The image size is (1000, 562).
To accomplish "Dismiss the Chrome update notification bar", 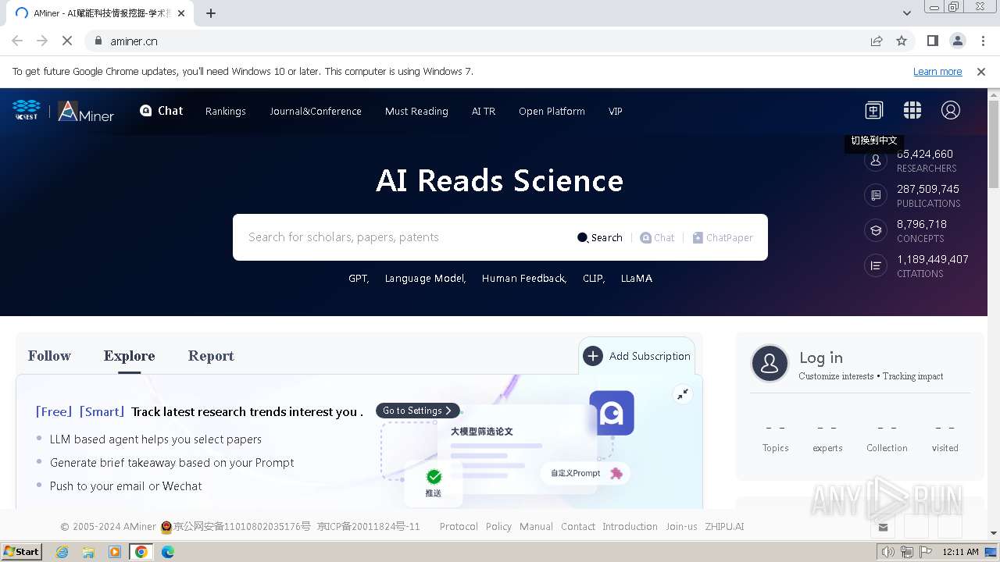I will click(981, 72).
